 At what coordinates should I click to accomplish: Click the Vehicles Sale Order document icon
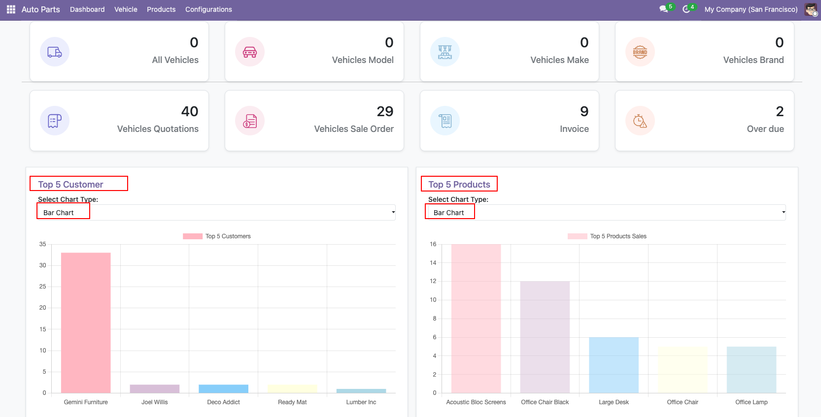point(250,121)
